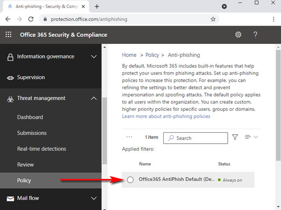Click the address bar URL
The height and width of the screenshot is (210, 281).
pos(89,19)
